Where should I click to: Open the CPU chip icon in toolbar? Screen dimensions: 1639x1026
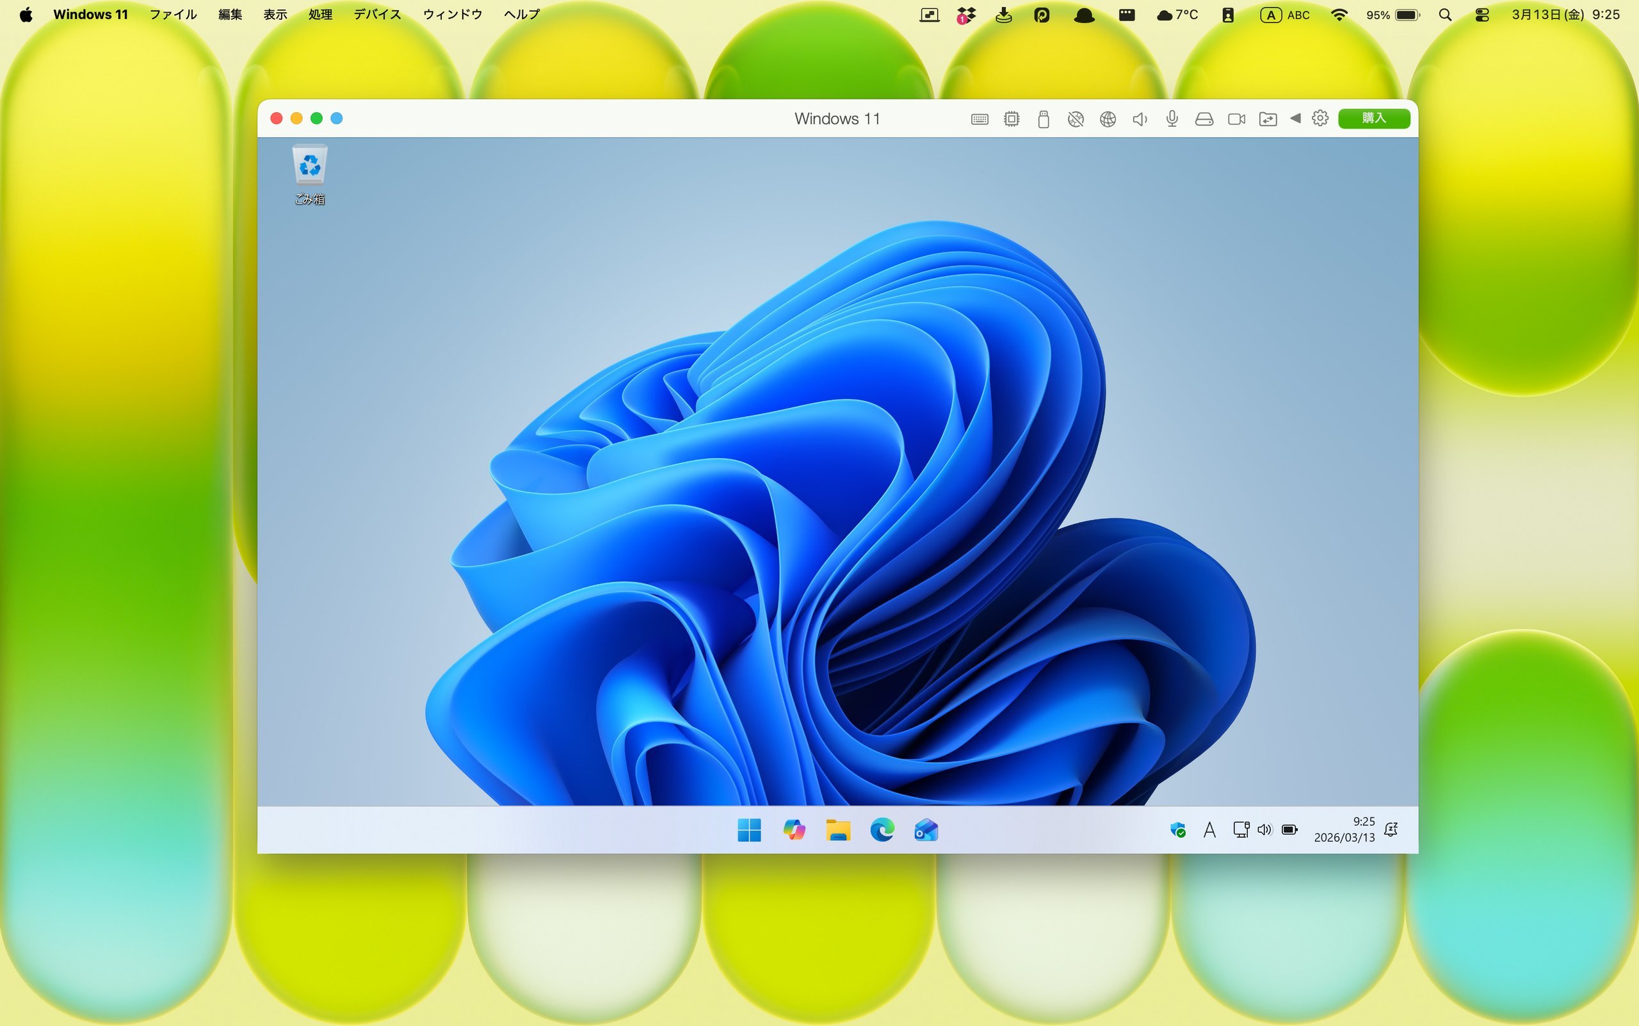click(1012, 119)
